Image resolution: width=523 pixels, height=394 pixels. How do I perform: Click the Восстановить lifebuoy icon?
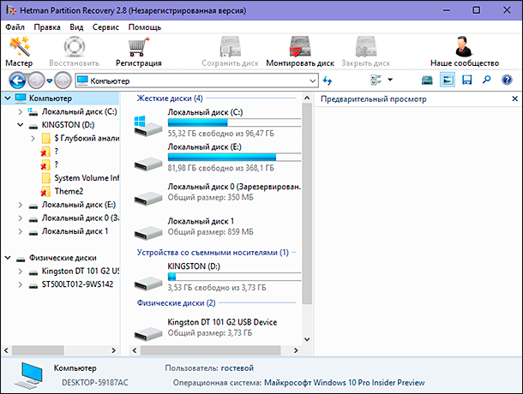tap(74, 46)
